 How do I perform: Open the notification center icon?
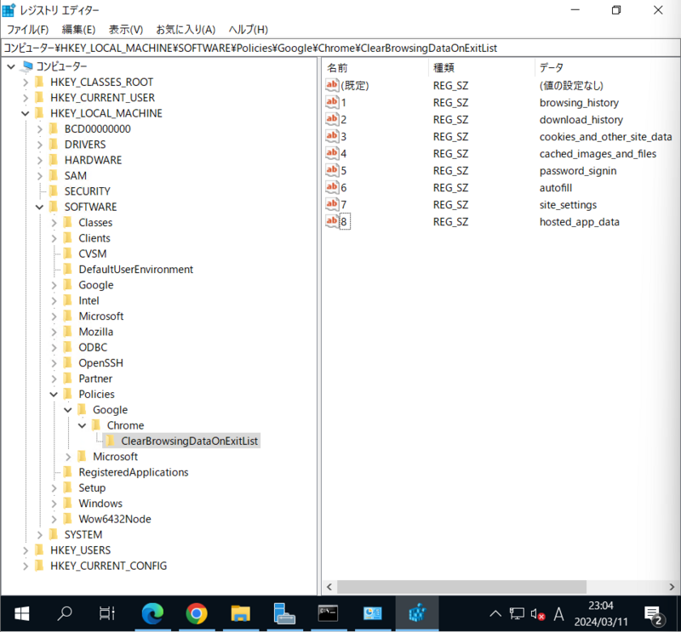(x=654, y=614)
